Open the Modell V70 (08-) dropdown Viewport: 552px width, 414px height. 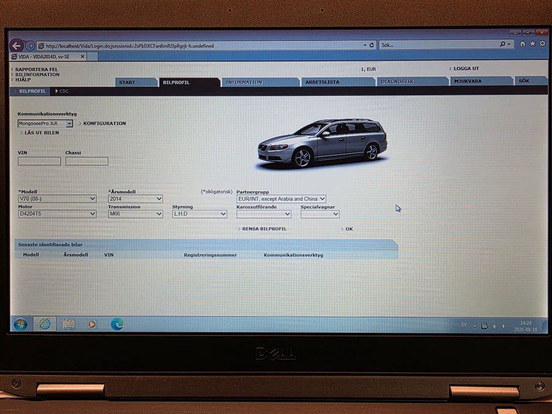[x=57, y=199]
